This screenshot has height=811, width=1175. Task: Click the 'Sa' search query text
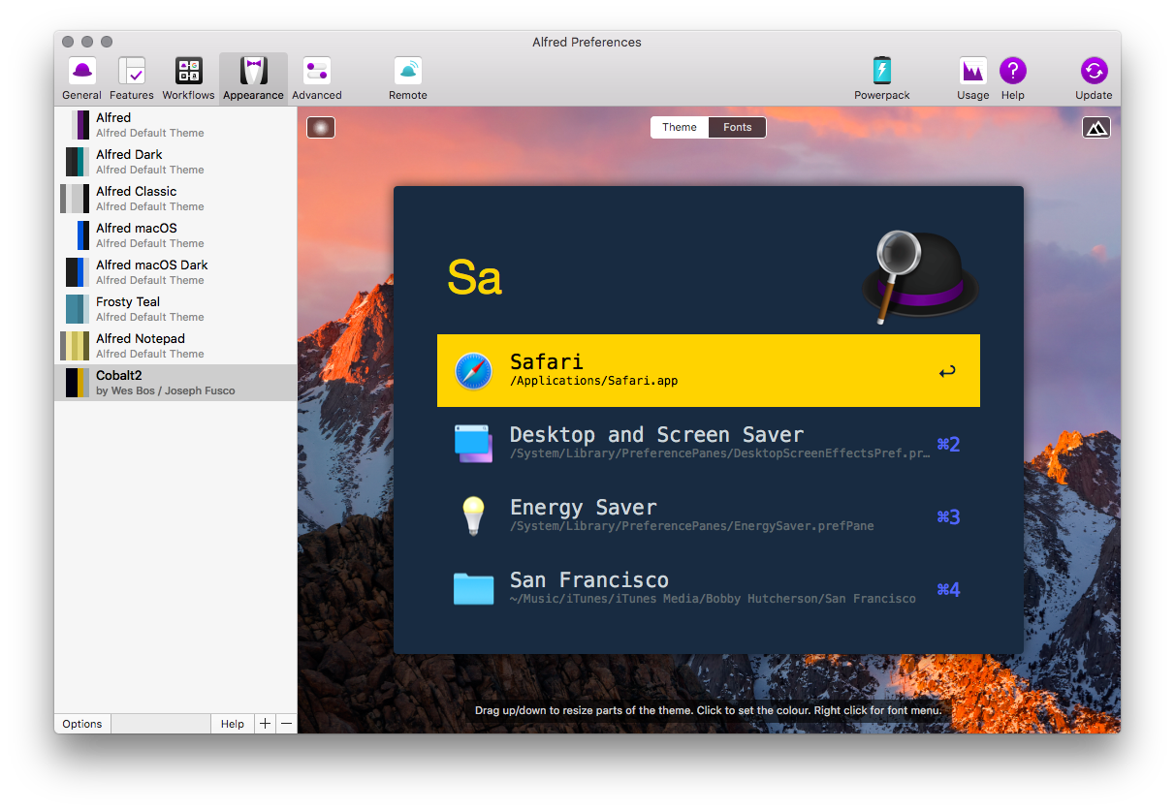click(x=474, y=277)
